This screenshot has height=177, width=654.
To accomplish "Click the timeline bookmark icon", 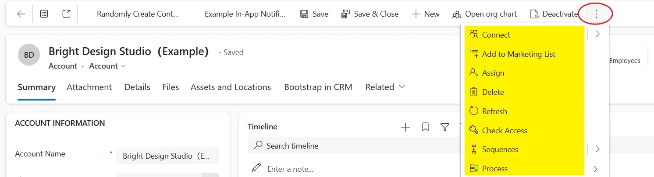I will coord(425,127).
